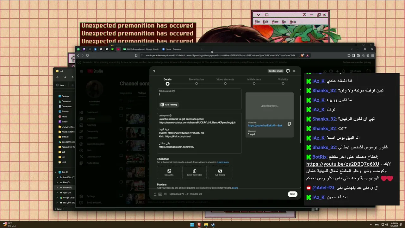
Task: Open the Windows Start menu
Action: click(x=192, y=225)
